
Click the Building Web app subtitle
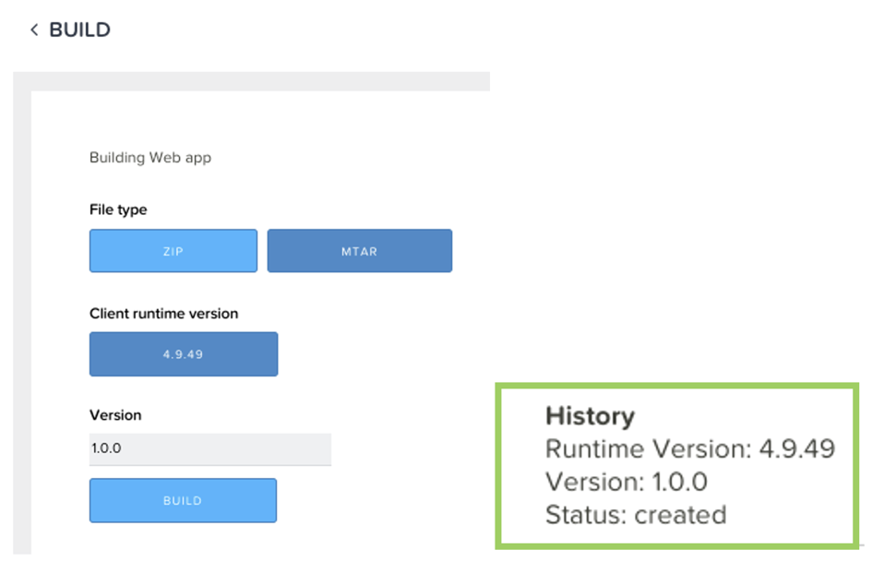click(150, 158)
